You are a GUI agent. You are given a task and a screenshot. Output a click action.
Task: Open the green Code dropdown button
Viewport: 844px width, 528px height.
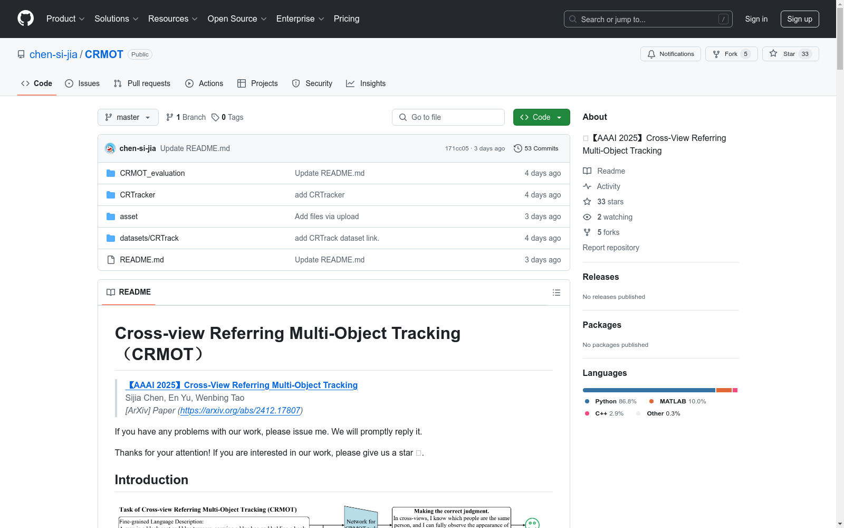pos(541,117)
